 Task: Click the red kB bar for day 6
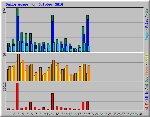pos(30,106)
